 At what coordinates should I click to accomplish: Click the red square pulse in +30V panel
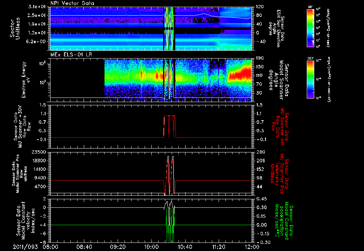tap(170, 127)
